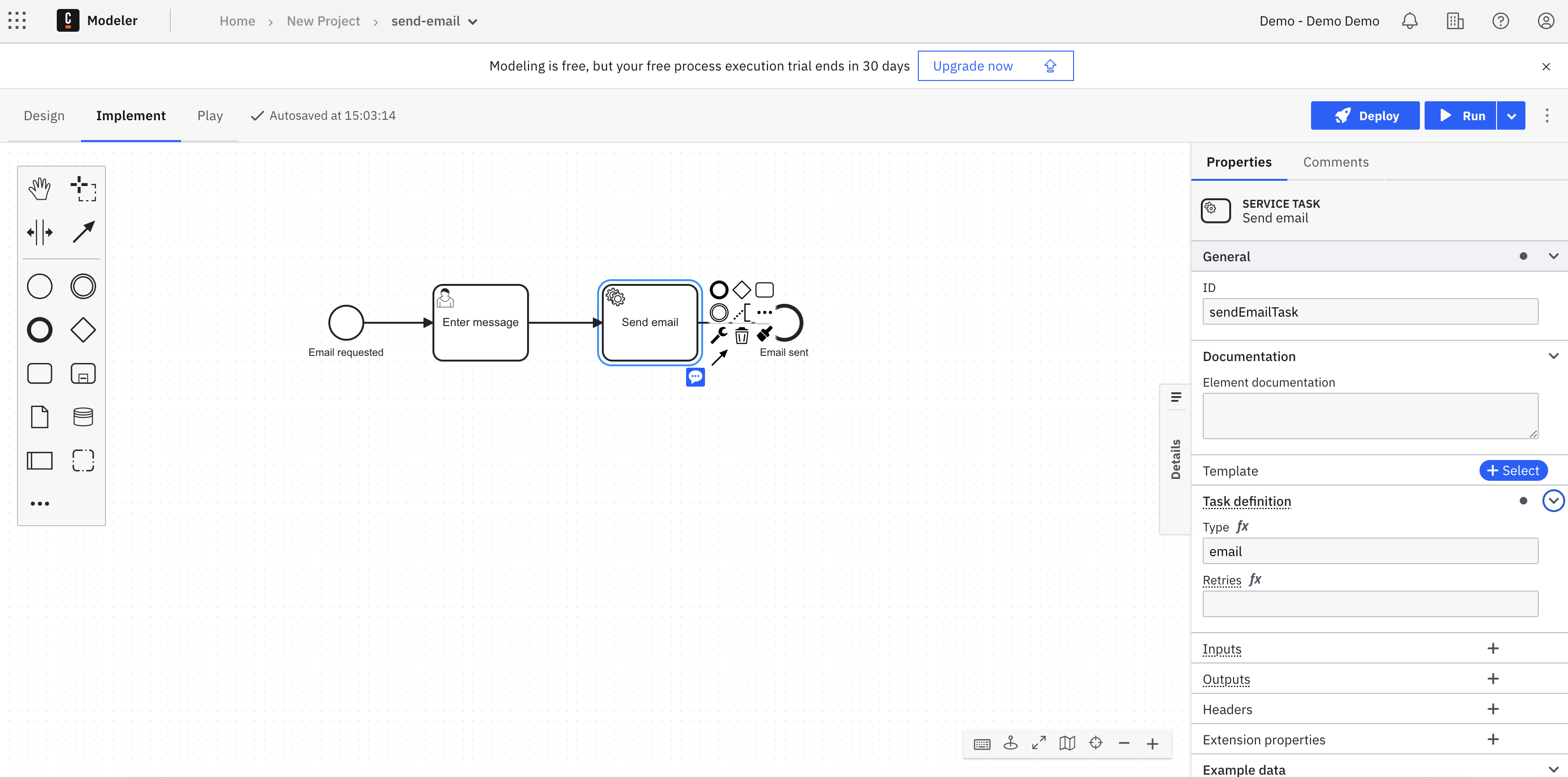Switch to the Design tab
This screenshot has width=1568, height=778.
coord(45,115)
